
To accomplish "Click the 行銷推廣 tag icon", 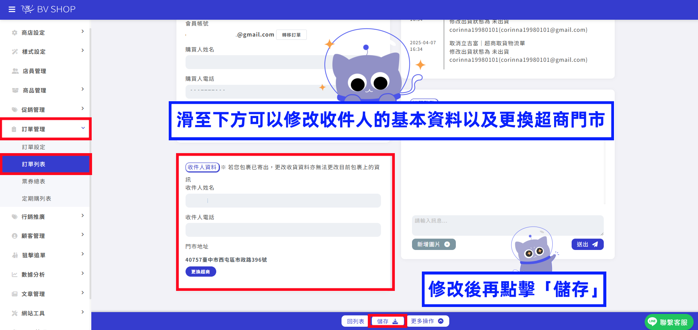I will (15, 217).
